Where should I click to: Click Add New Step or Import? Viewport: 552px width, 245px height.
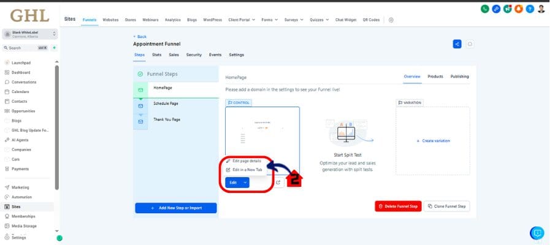176,208
